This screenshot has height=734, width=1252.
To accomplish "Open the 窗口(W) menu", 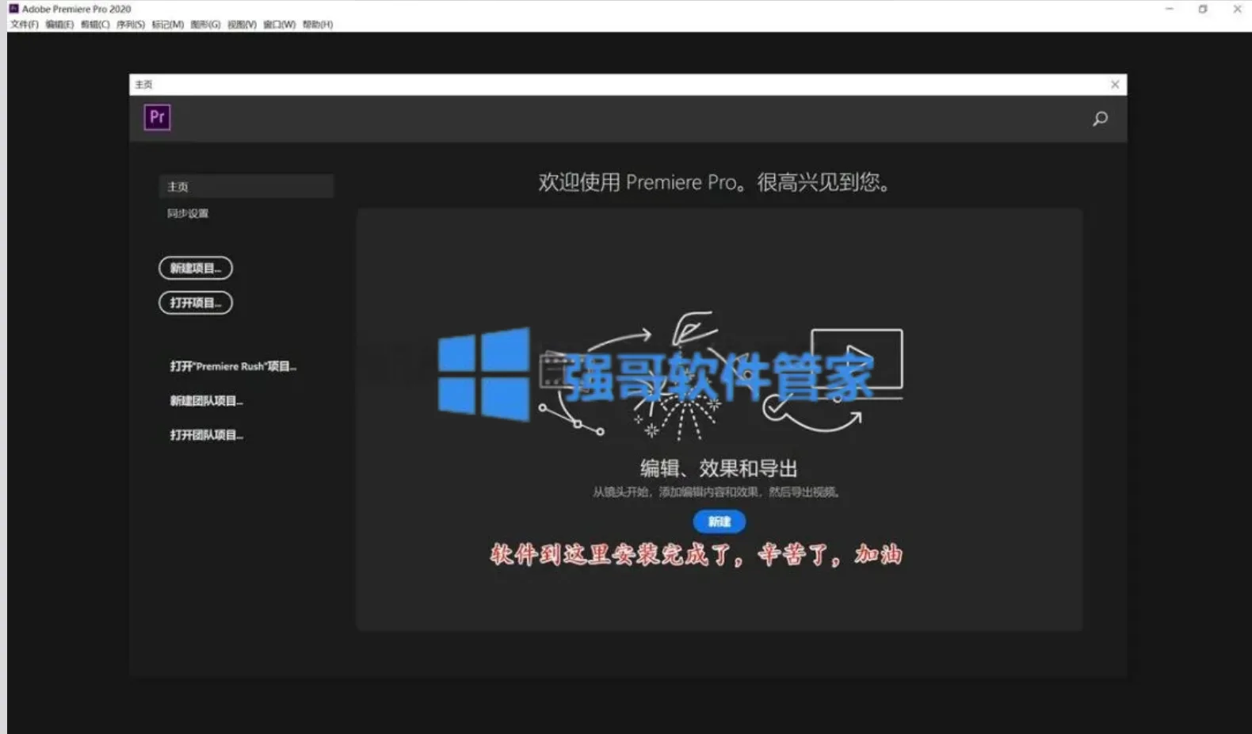I will click(x=280, y=25).
